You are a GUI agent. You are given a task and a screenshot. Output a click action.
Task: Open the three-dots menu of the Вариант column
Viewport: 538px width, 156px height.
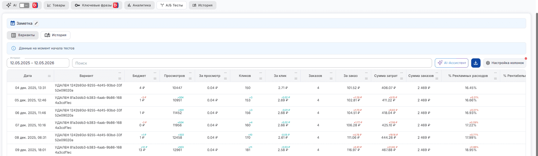(120, 73)
